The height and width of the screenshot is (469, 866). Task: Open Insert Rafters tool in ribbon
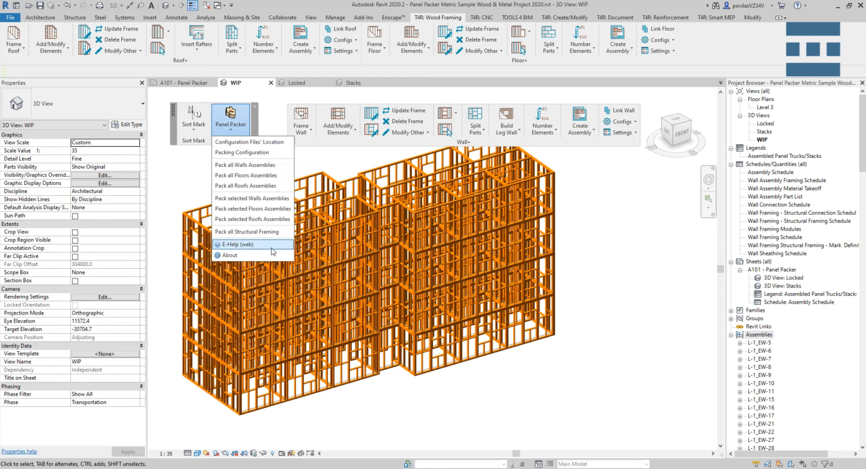196,37
